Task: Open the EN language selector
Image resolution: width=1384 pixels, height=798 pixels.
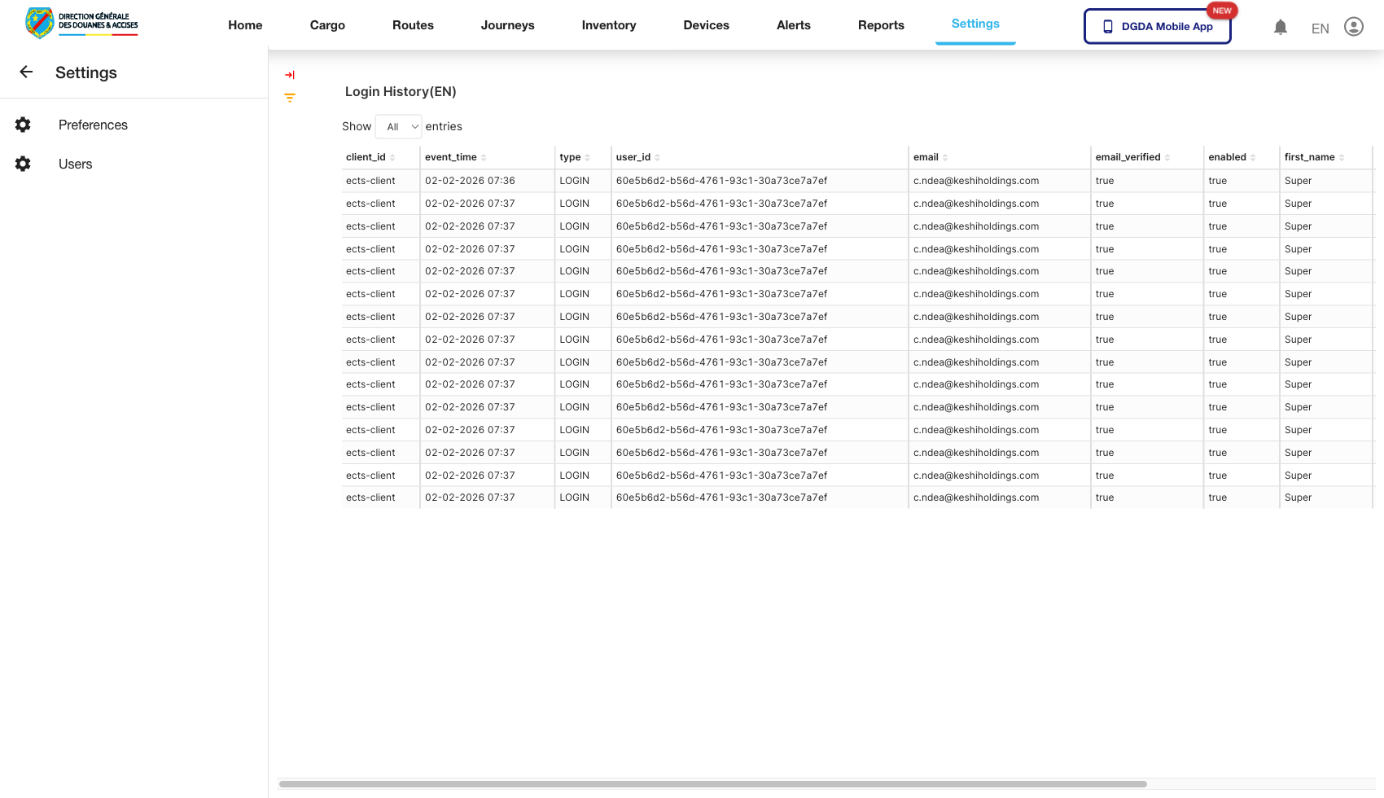Action: pos(1320,27)
